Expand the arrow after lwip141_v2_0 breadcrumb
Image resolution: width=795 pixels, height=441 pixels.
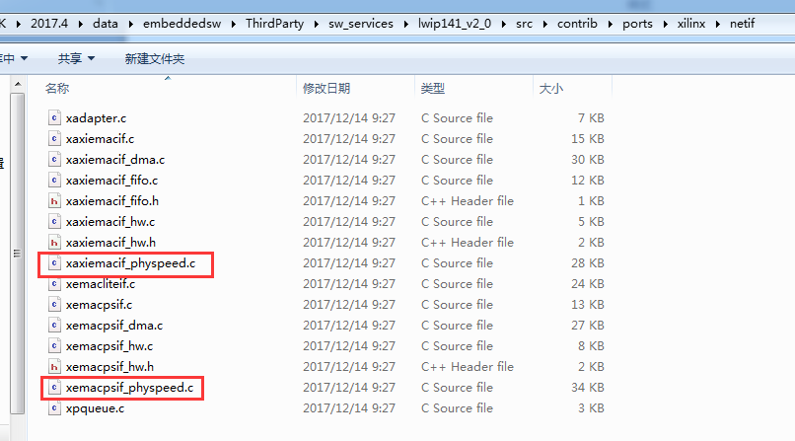click(503, 24)
